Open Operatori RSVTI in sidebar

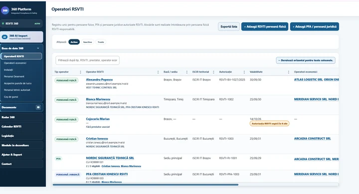21,56
